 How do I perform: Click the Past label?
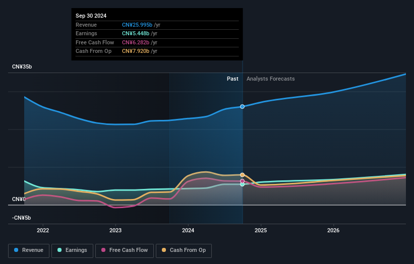(x=232, y=79)
